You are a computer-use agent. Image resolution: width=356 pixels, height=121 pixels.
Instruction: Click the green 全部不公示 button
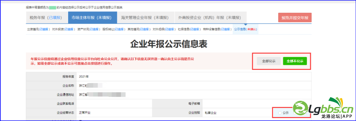[295, 61]
